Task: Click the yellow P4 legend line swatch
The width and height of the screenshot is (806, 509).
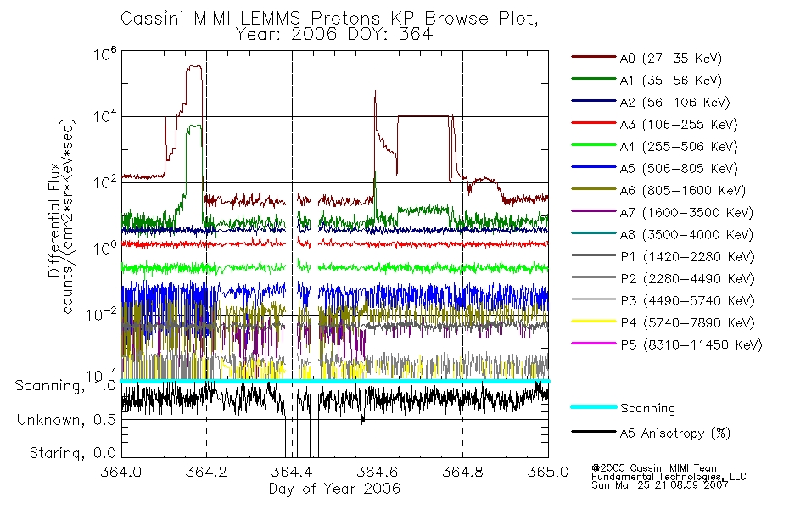Action: coord(593,322)
